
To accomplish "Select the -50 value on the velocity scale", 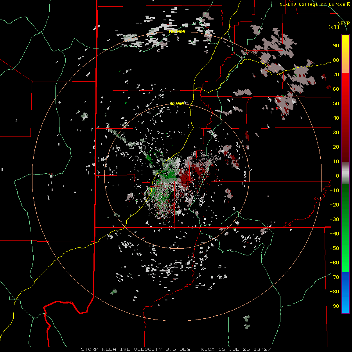I will point(334,248).
